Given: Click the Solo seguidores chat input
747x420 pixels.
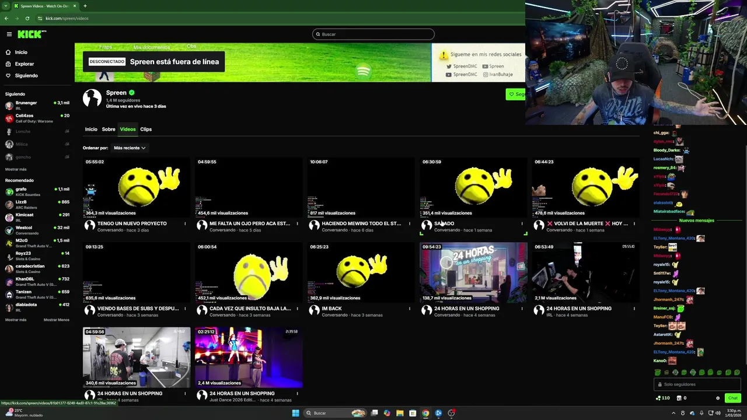Looking at the screenshot, I should 697,384.
